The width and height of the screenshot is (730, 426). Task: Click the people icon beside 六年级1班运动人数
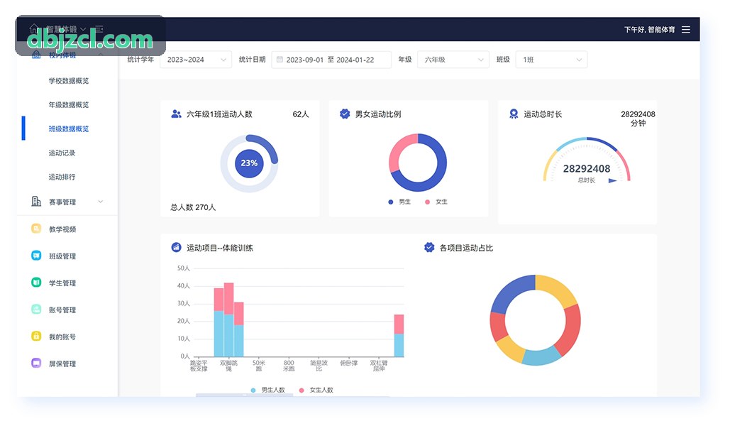tap(176, 114)
